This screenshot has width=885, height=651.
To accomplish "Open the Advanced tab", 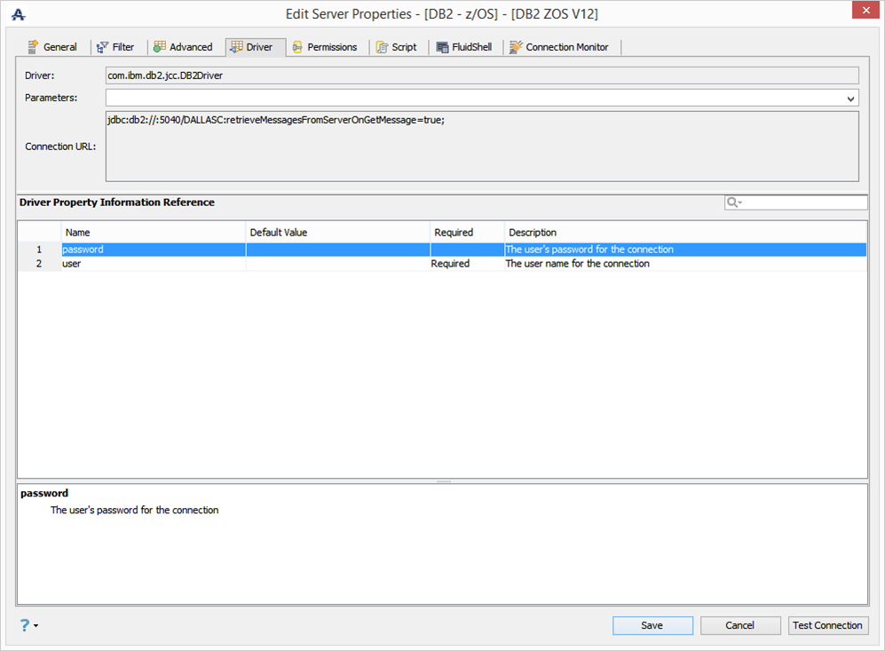I will click(x=184, y=47).
